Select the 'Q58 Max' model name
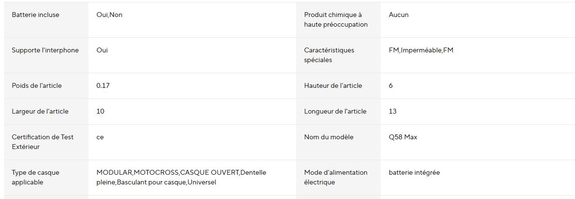575x199 pixels. [403, 137]
